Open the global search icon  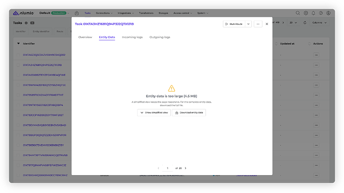298,13
